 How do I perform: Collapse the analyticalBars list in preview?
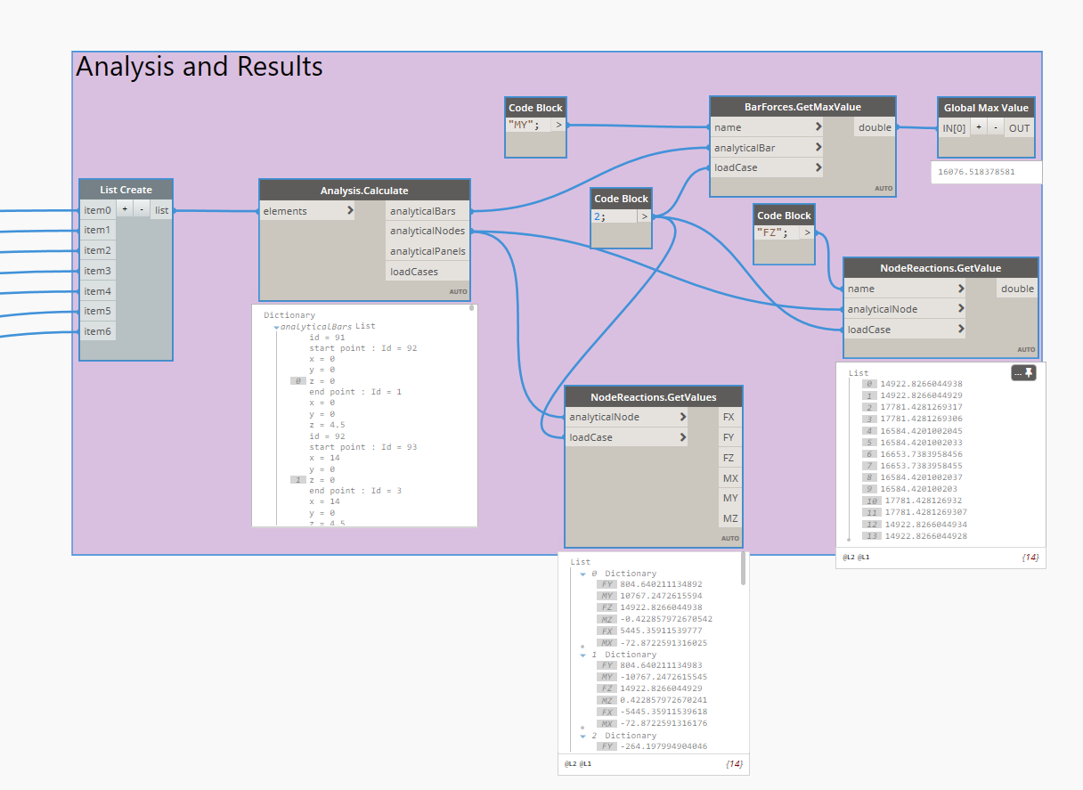click(x=276, y=328)
